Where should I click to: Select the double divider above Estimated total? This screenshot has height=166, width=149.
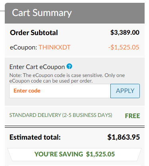(x=74, y=126)
